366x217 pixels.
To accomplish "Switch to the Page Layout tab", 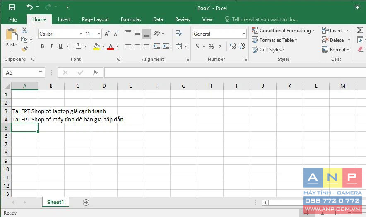I will tap(95, 19).
